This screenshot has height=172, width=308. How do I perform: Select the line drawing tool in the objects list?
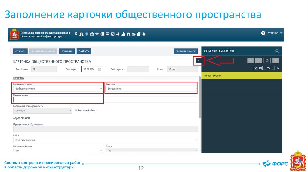tap(259, 61)
